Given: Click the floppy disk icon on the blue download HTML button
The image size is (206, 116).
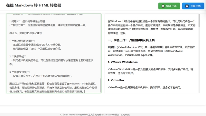Looking at the screenshot, I should (187, 6).
